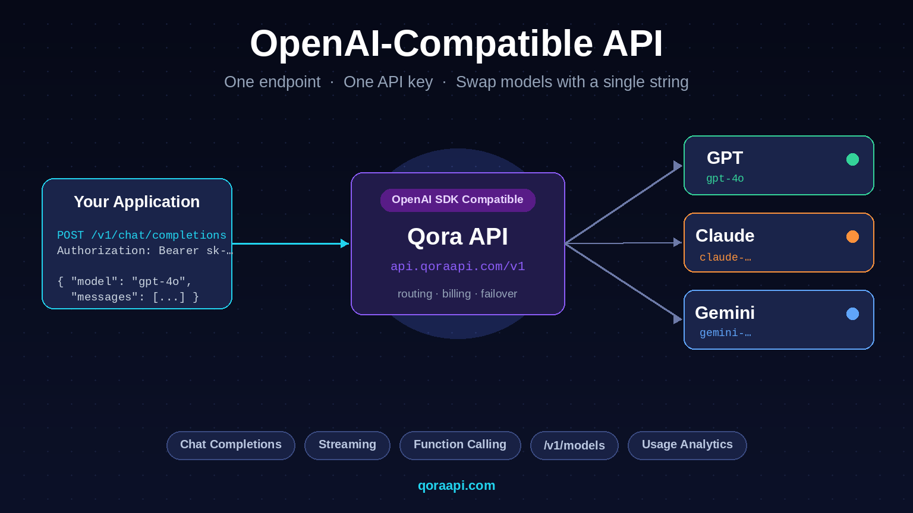Screen dimensions: 913x513
Task: Click the OpenAI SDK Compatible badge
Action: tap(458, 200)
